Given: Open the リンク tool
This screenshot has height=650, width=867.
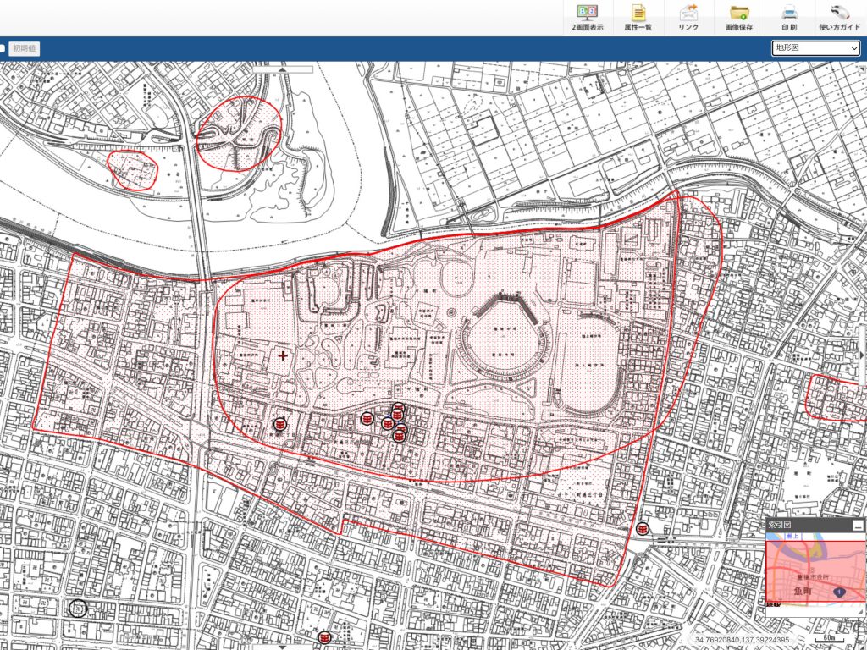Looking at the screenshot, I should pyautogui.click(x=688, y=18).
